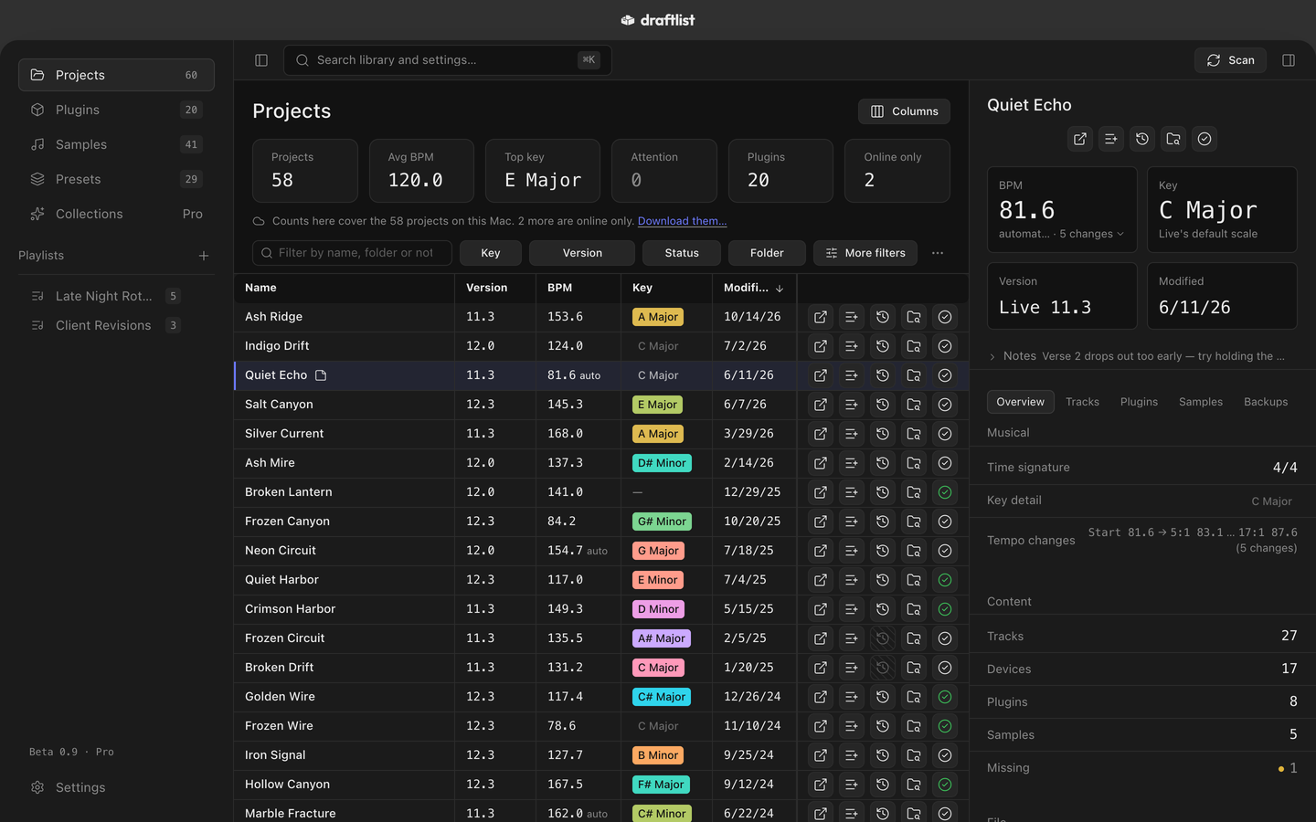Image resolution: width=1316 pixels, height=822 pixels.
Task: Open Ash Ridge project externally via its row icon
Action: (x=821, y=317)
